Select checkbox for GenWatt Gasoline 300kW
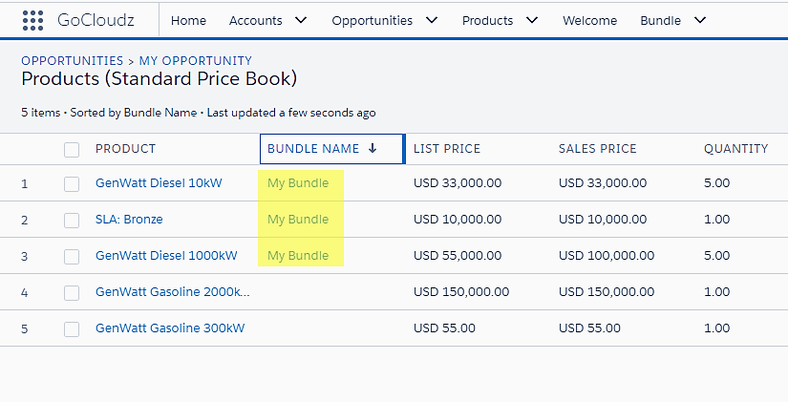788x402 pixels. coord(72,328)
